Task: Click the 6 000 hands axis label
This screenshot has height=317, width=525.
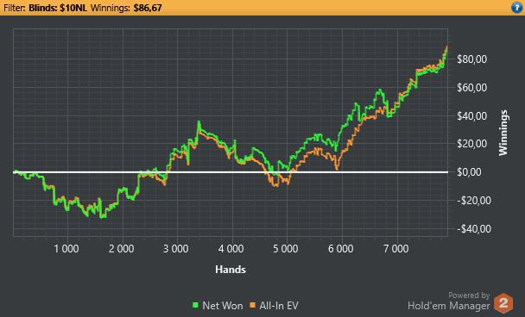Action: 340,249
